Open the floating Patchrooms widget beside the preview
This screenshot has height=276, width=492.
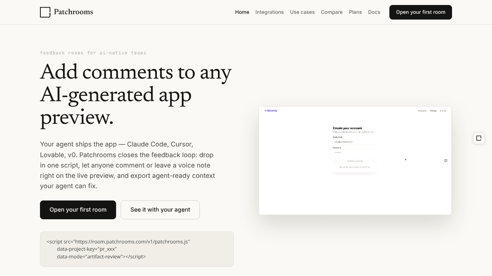point(479,138)
